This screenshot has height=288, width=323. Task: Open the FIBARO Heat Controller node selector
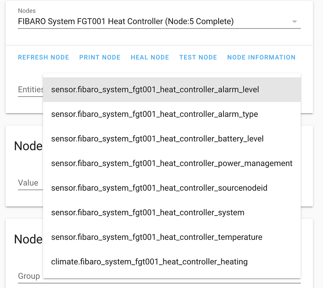coord(126,21)
